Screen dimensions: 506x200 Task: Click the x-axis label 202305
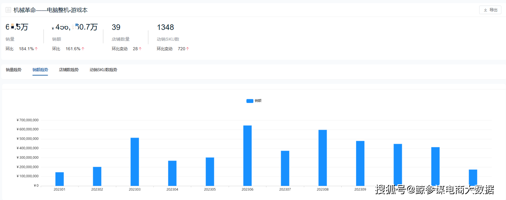click(x=210, y=190)
